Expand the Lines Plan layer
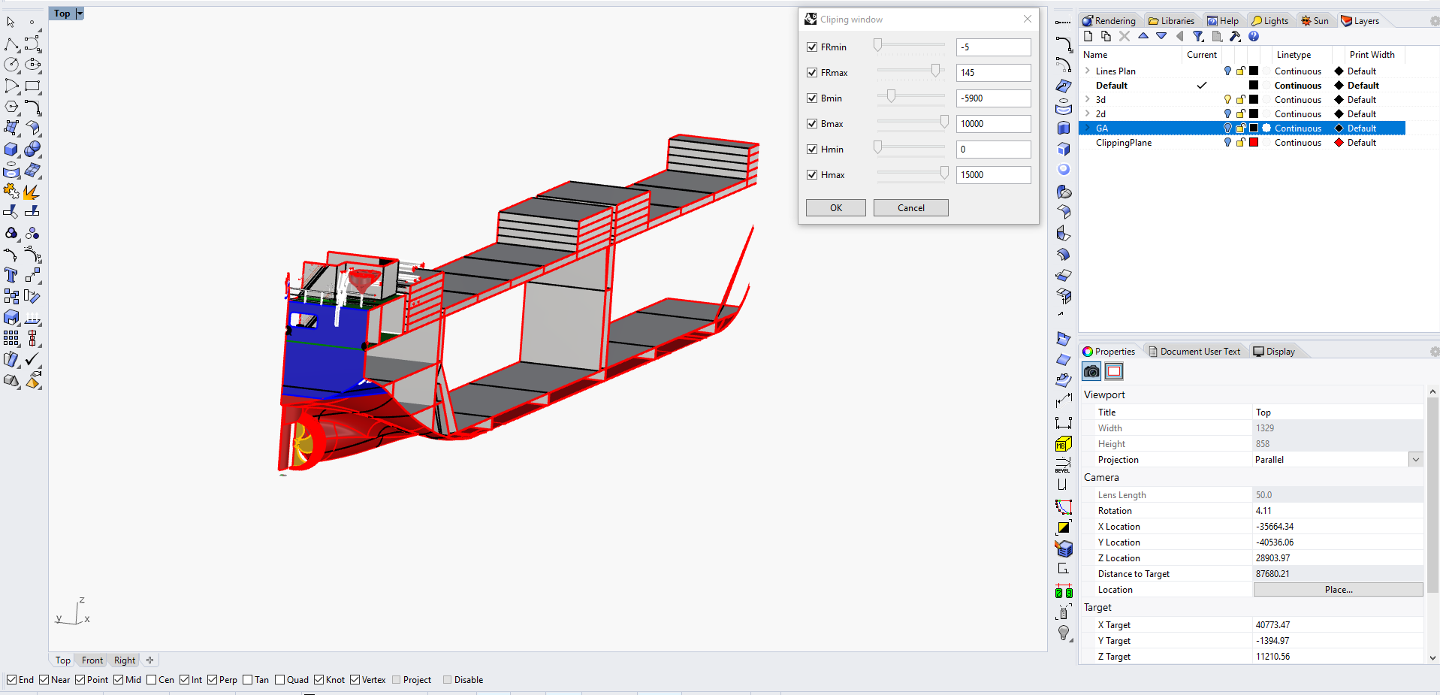Screen dimensions: 1440x695 [1087, 71]
